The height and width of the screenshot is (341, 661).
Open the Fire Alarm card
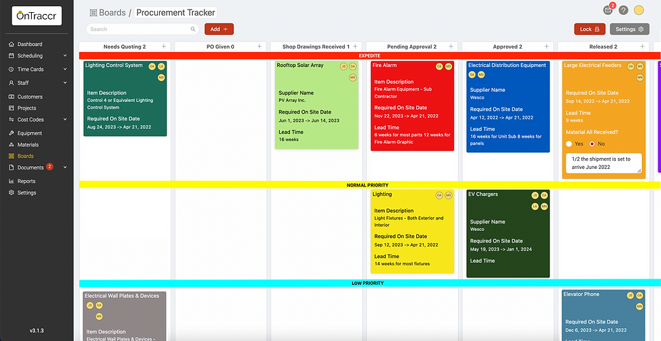412,106
